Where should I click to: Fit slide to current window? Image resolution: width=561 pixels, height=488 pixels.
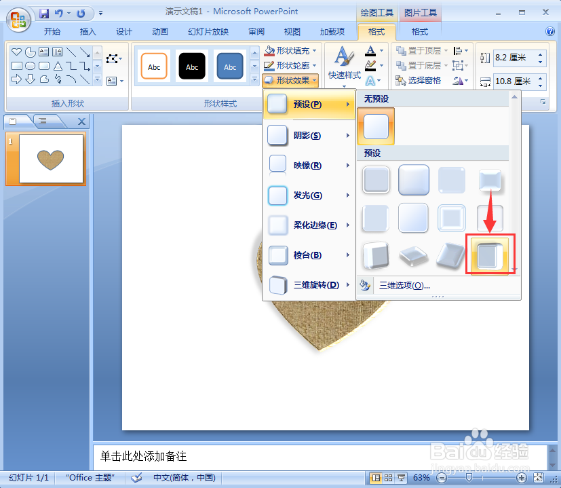(538, 478)
